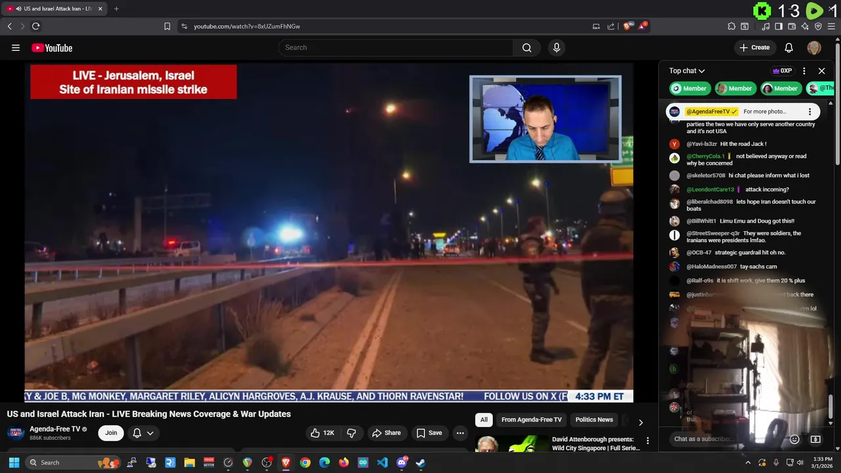Screen dimensions: 841x473
Task: Click the address bar URL
Action: pos(247,26)
